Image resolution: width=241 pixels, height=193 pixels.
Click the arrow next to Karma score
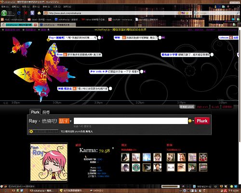coord(113,148)
